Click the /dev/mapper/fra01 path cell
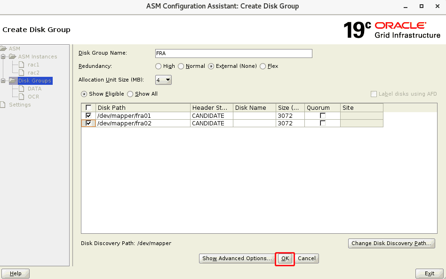The width and height of the screenshot is (446, 279). tap(143, 116)
